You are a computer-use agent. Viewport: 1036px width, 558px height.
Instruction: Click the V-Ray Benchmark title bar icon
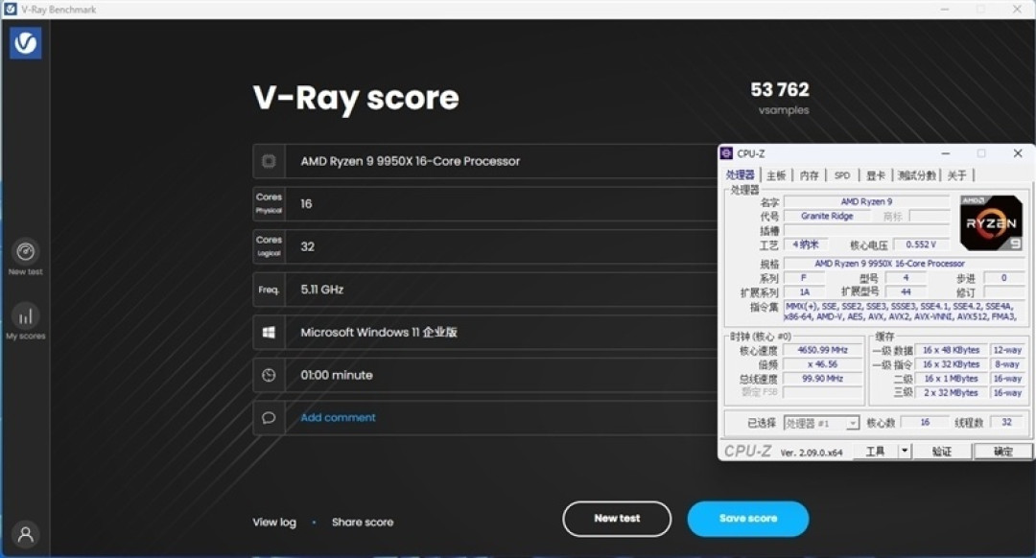click(10, 10)
